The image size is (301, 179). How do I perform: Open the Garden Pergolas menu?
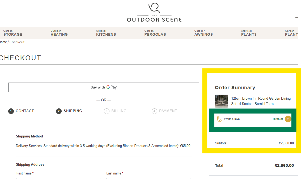pyautogui.click(x=155, y=32)
